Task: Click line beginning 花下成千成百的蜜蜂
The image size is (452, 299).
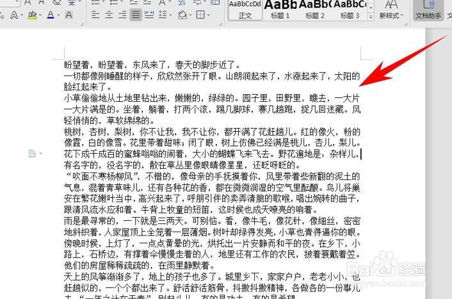Action: (212, 154)
